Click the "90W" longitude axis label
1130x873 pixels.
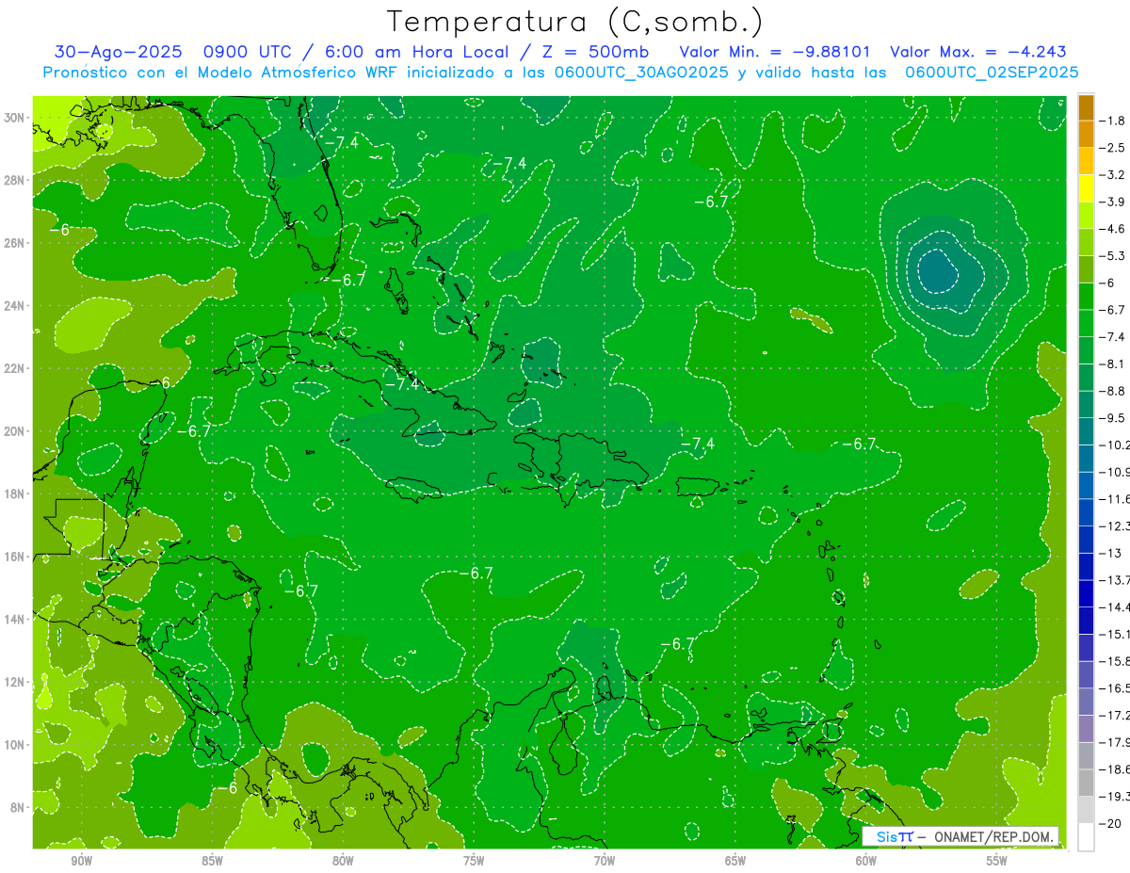pos(81,861)
